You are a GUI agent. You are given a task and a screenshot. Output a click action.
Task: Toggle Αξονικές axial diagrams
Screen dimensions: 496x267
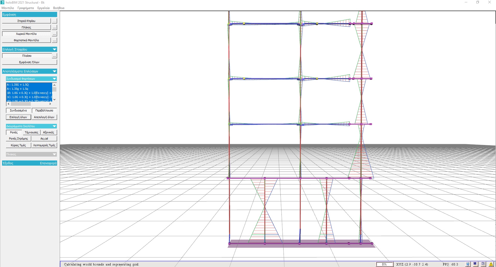point(49,132)
